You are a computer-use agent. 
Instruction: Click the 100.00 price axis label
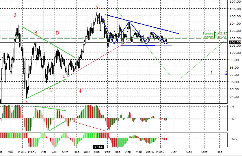point(235,53)
